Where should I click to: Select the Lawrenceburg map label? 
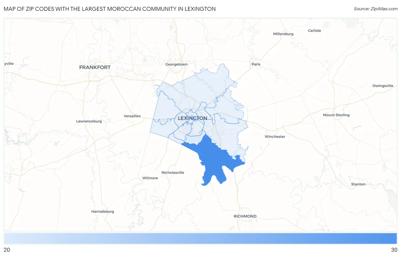tap(89, 121)
